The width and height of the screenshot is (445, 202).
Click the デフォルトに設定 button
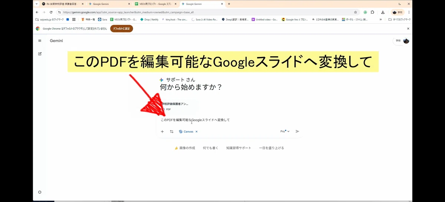(121, 28)
